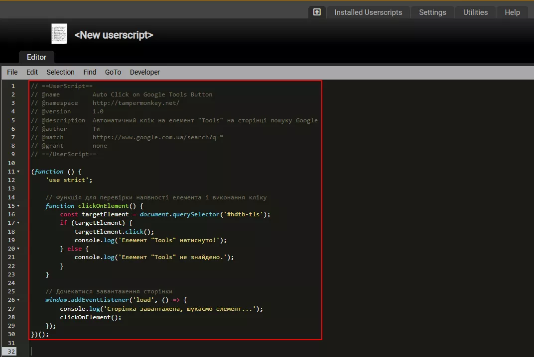Screen dimensions: 534x357
Task: Click the <New userscript> title
Action: tap(114, 35)
